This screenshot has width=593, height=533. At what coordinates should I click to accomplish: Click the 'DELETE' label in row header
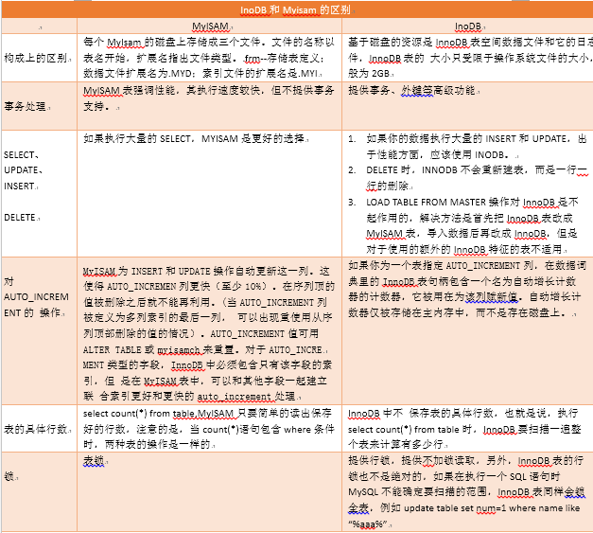[x=20, y=218]
